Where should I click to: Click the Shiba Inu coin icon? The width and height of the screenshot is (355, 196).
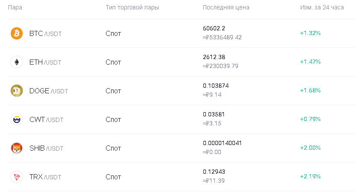coord(17,148)
